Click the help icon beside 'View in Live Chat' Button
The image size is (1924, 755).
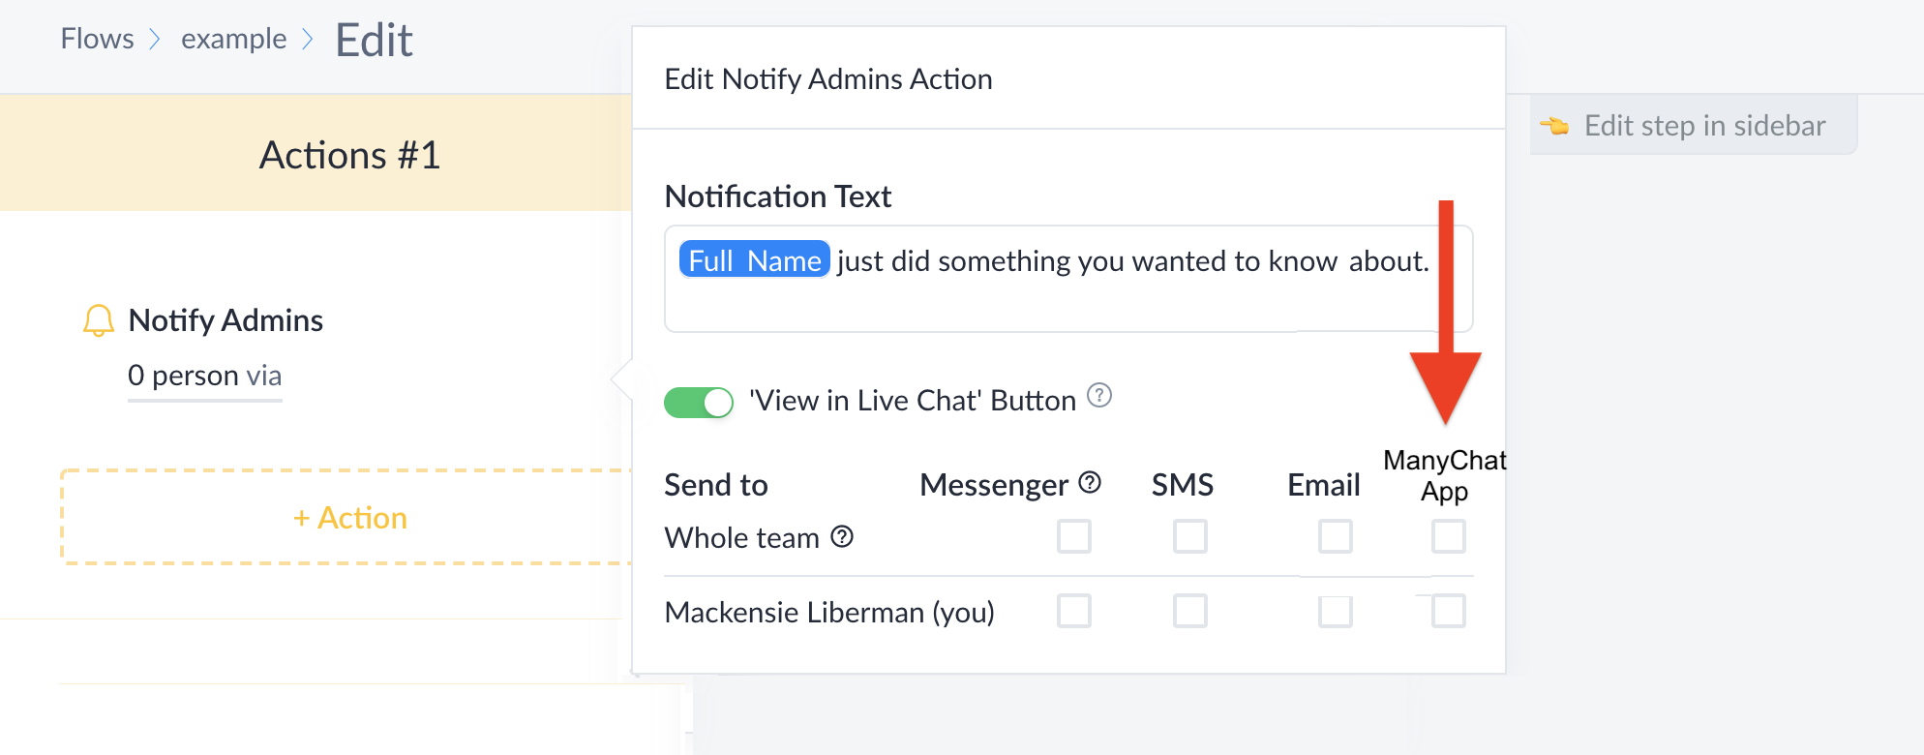click(x=1099, y=395)
